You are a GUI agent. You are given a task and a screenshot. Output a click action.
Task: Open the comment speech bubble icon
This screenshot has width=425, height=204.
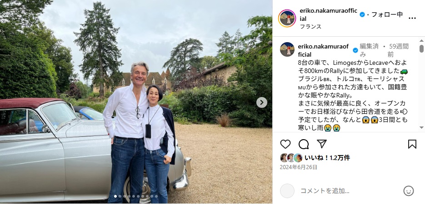tap(304, 144)
